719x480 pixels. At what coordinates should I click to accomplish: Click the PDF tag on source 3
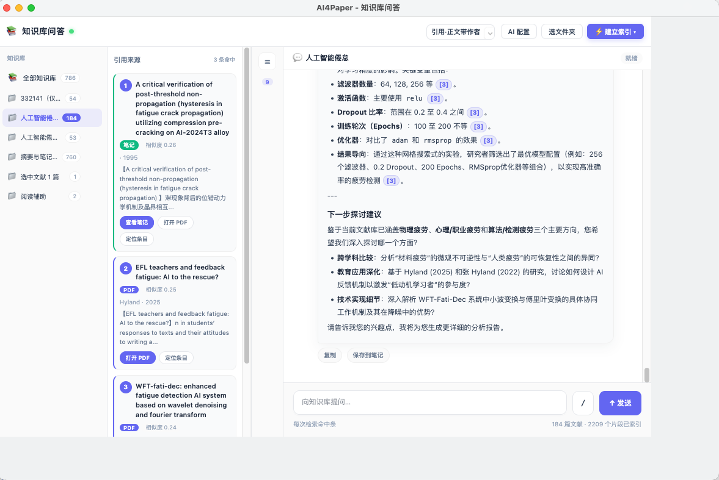tap(130, 428)
